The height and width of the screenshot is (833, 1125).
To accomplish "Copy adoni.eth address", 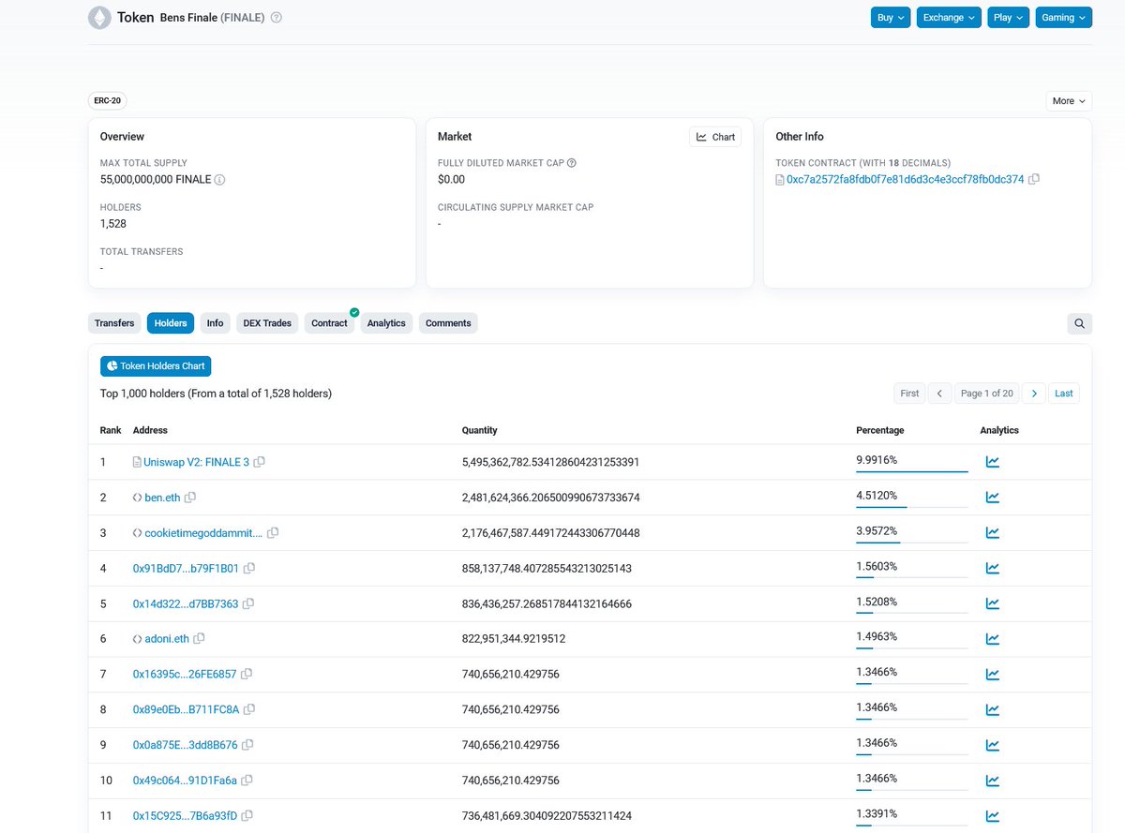I will point(199,639).
